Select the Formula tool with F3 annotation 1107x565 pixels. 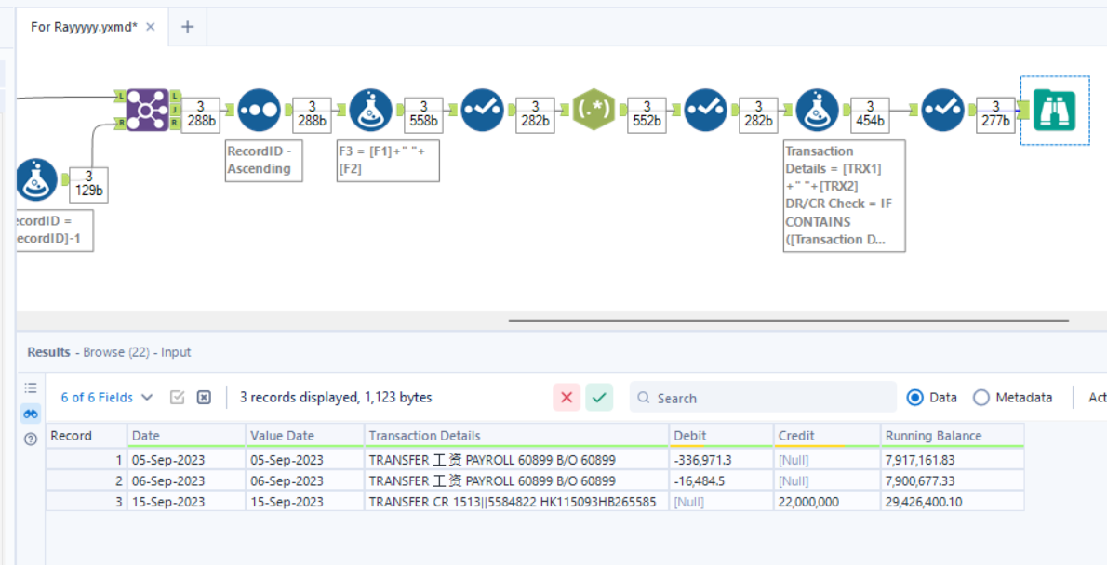point(371,109)
